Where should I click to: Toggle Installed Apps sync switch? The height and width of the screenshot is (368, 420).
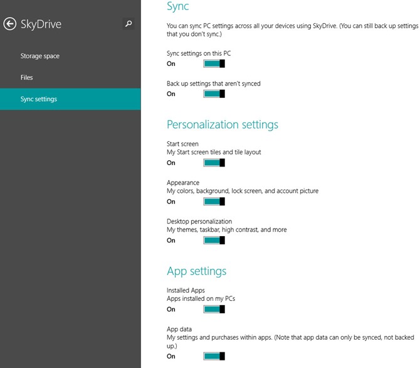(214, 309)
